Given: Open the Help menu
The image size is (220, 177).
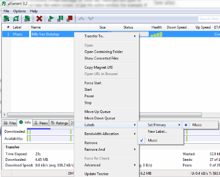Looking at the screenshot, I should point(34,11).
